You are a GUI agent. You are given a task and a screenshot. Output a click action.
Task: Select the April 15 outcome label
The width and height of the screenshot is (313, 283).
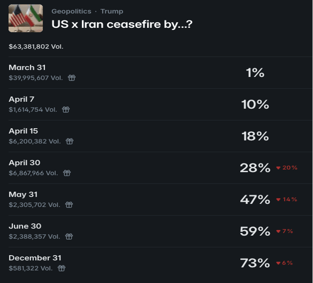click(x=23, y=131)
